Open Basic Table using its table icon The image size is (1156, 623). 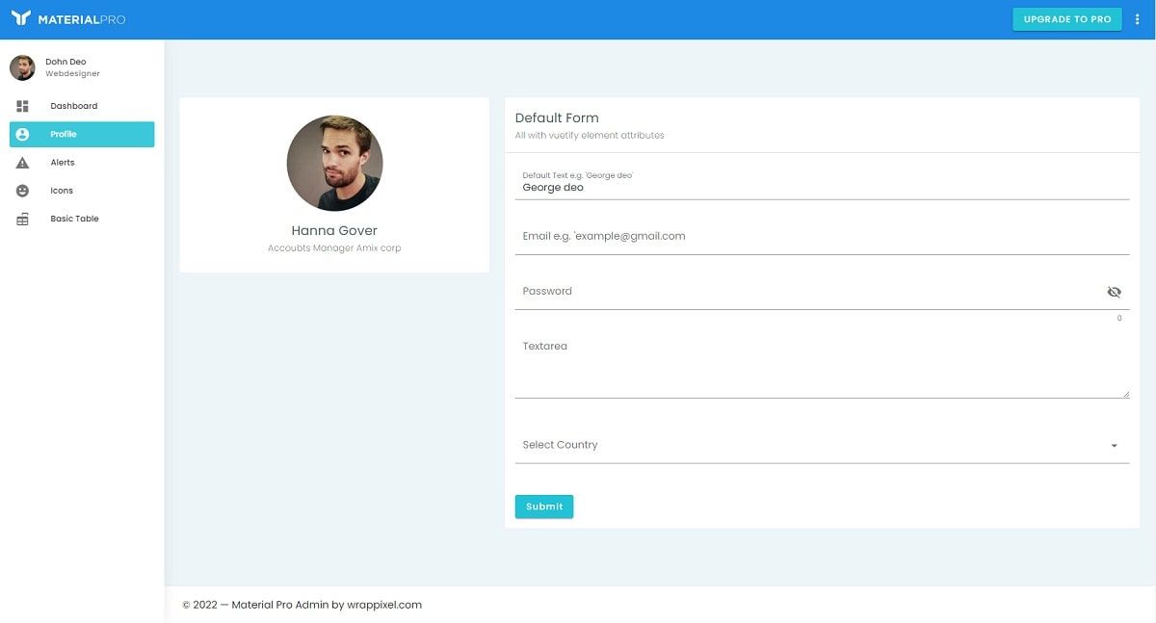tap(22, 219)
